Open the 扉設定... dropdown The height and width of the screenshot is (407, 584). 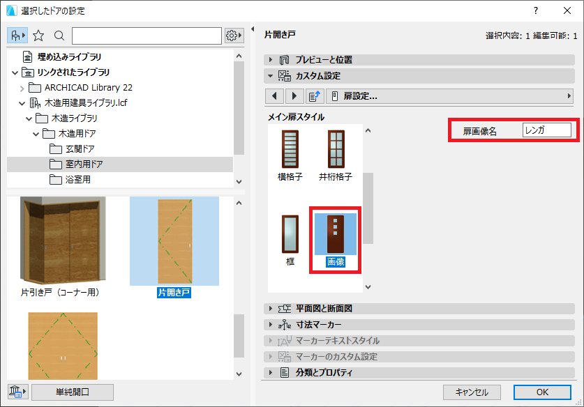coord(449,96)
